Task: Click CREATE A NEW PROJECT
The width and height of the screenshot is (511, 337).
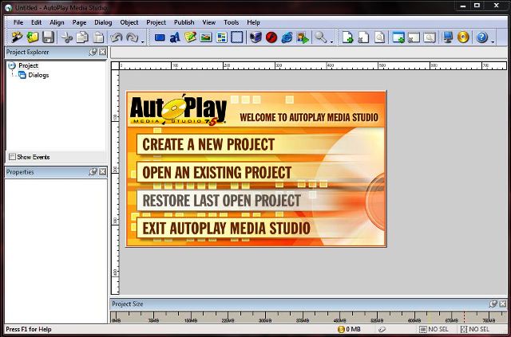Action: (208, 144)
